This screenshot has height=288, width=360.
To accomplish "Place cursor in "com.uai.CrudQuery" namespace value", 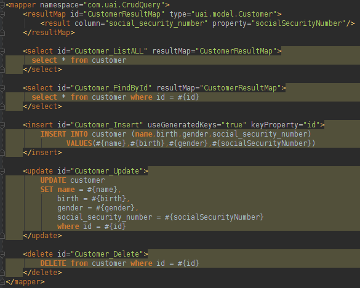I will [124, 5].
